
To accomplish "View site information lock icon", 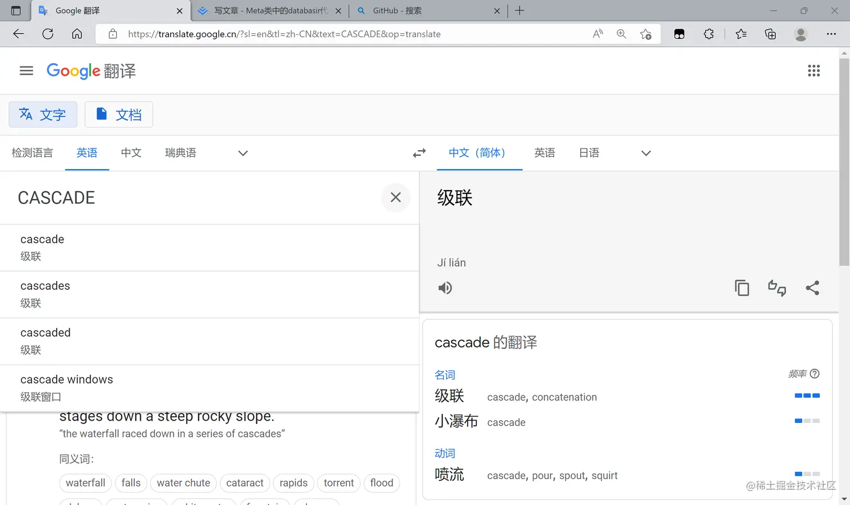I will (113, 34).
